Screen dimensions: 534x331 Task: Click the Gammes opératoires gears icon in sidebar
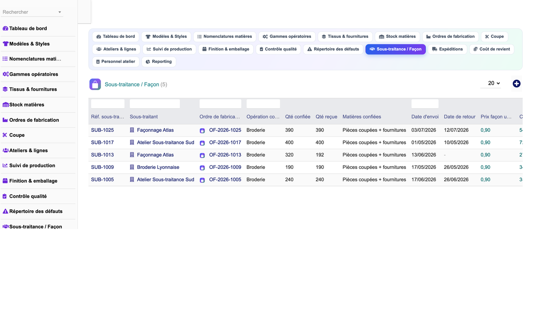point(5,74)
